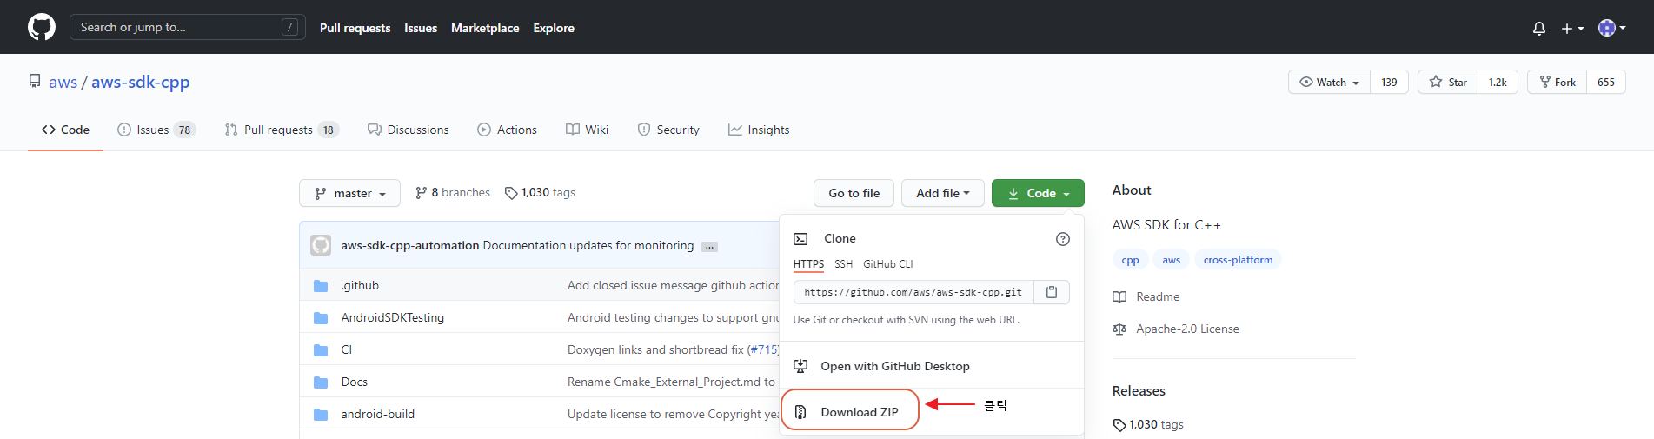Open Issues in top navigation
Screen dimensions: 1654x439
[421, 28]
